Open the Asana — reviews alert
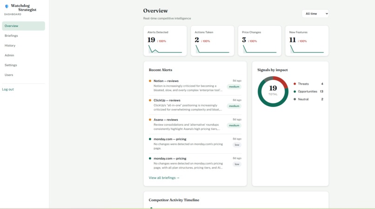The image size is (375, 209). click(195, 124)
